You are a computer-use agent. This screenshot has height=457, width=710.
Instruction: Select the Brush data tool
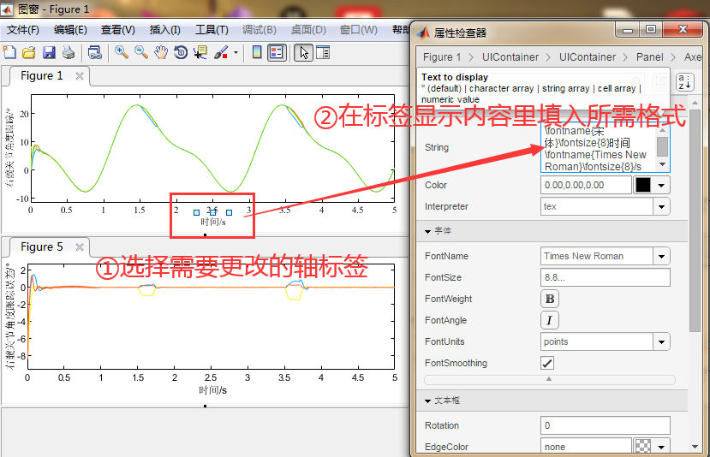point(220,52)
